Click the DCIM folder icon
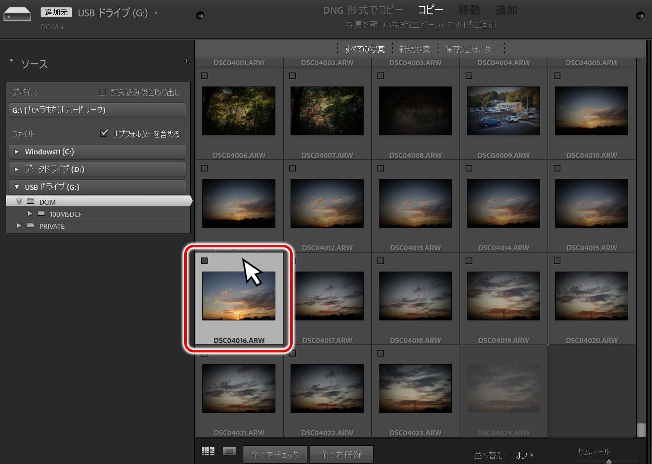 30,202
